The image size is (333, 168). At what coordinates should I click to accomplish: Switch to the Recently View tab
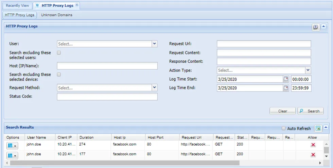tap(17, 6)
